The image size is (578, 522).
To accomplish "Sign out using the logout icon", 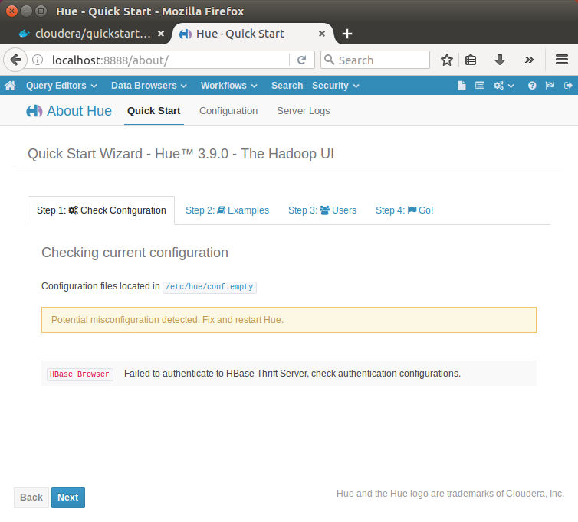I will click(568, 86).
